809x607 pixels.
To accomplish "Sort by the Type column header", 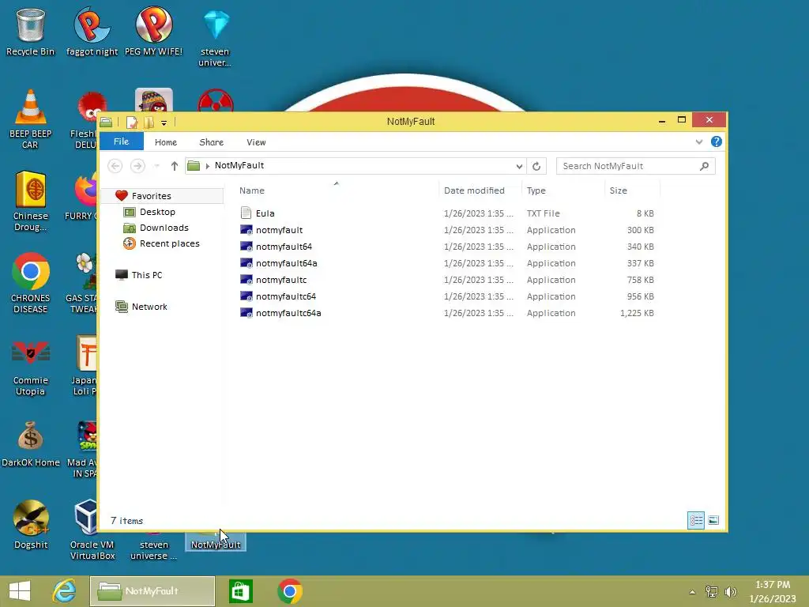I will click(536, 190).
